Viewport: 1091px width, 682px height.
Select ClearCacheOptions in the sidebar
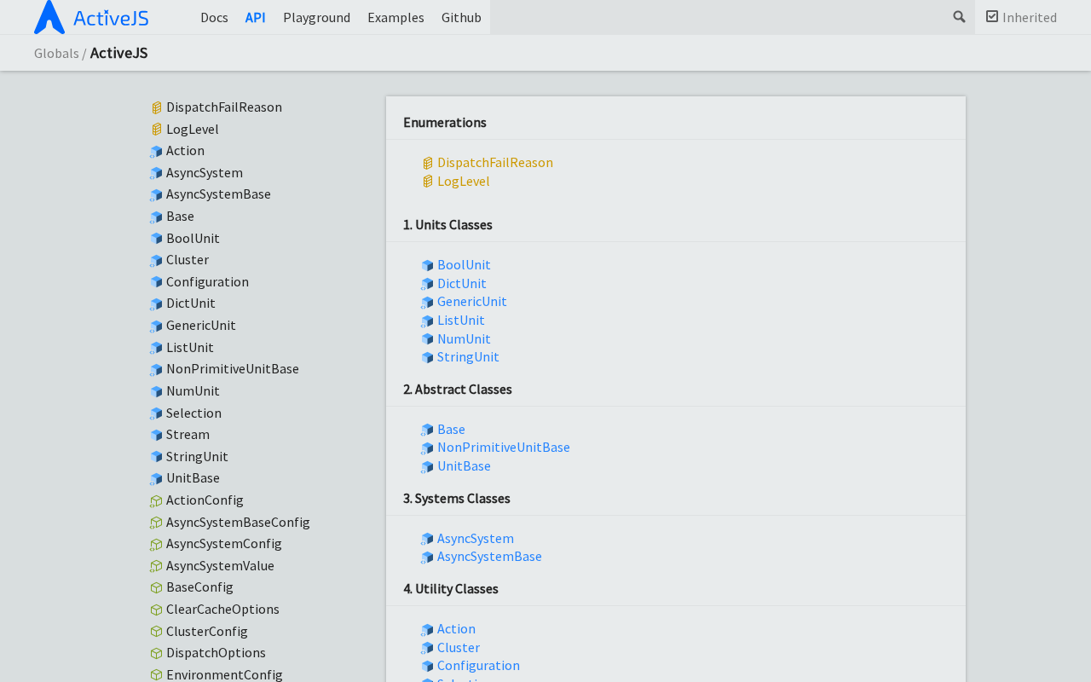(x=222, y=609)
